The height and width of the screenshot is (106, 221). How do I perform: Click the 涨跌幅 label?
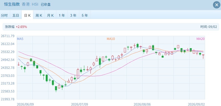click(9, 27)
